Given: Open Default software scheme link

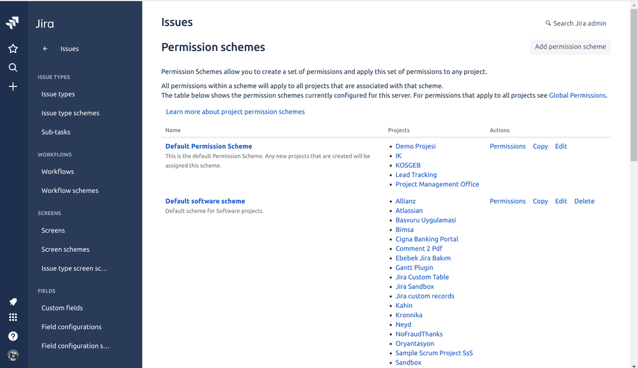Looking at the screenshot, I should click(x=205, y=201).
